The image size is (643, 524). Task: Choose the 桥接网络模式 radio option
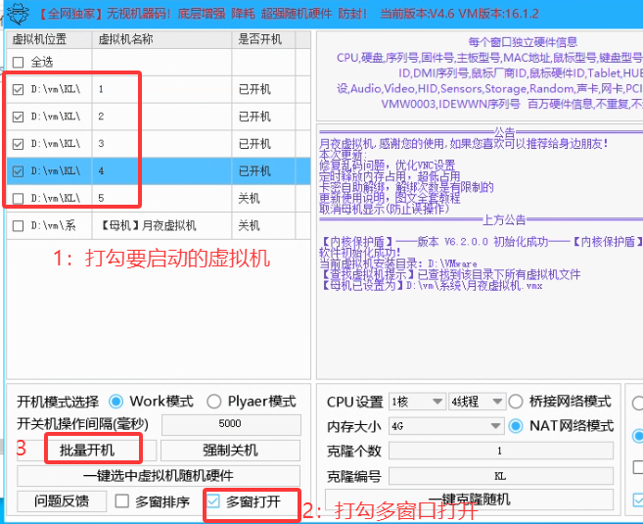pos(516,402)
